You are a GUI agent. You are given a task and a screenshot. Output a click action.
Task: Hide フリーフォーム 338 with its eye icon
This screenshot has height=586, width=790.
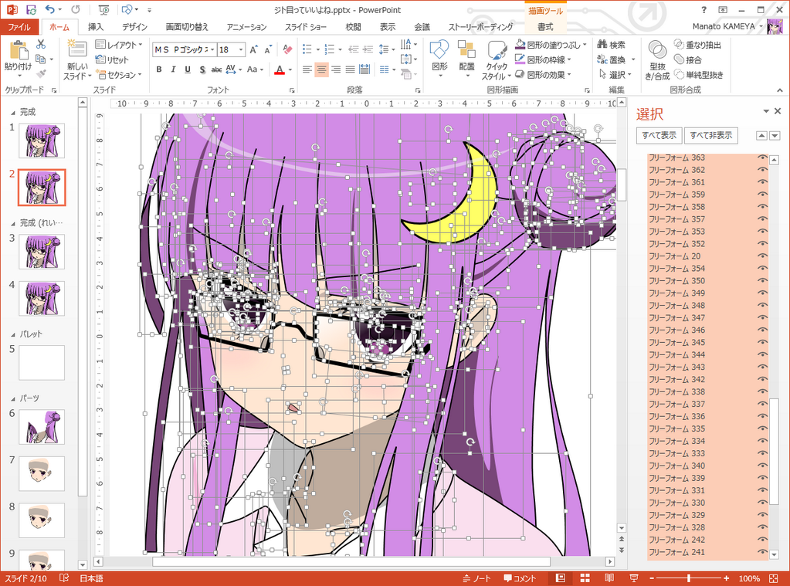point(762,391)
